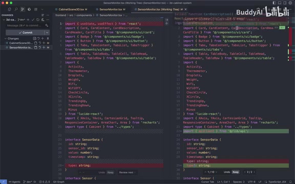
Task: Click the Commit button
Action: point(25,33)
